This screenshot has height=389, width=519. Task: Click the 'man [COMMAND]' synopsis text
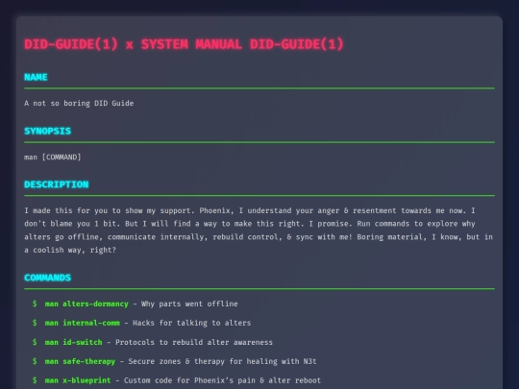pos(52,158)
